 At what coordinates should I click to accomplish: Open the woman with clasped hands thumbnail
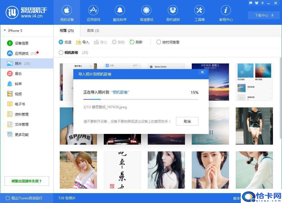tap(210, 170)
